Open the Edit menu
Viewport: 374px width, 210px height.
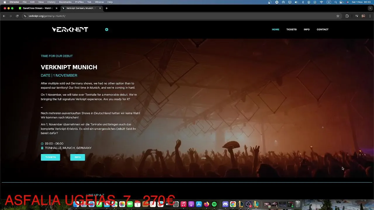[32, 2]
